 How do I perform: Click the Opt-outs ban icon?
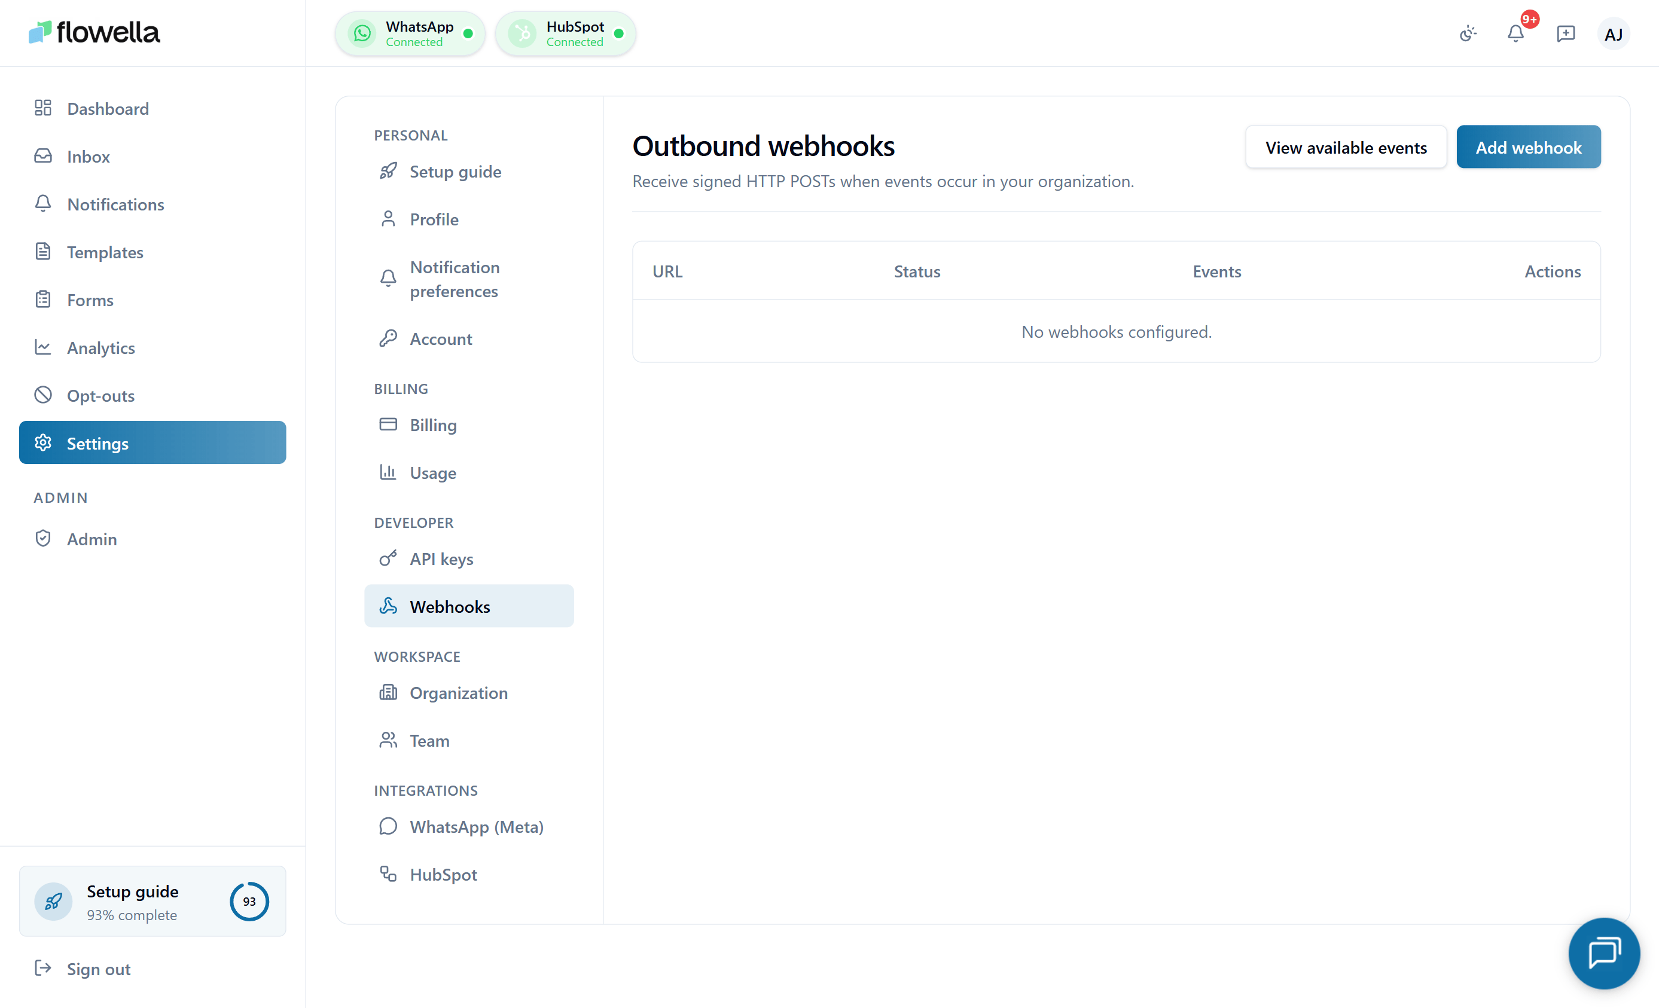pyautogui.click(x=43, y=395)
